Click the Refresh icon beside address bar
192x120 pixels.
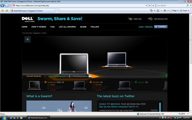click(x=149, y=5)
